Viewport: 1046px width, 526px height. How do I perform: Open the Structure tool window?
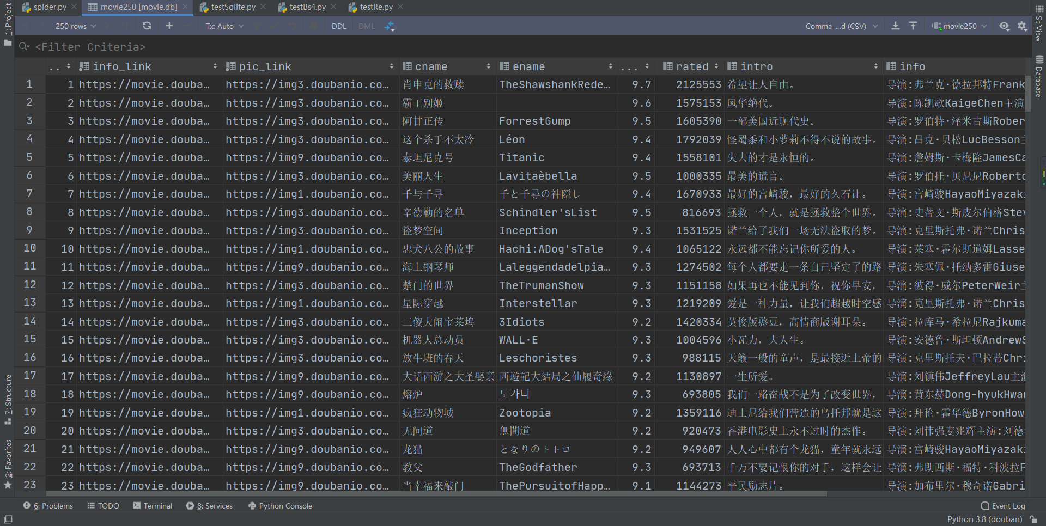8,400
